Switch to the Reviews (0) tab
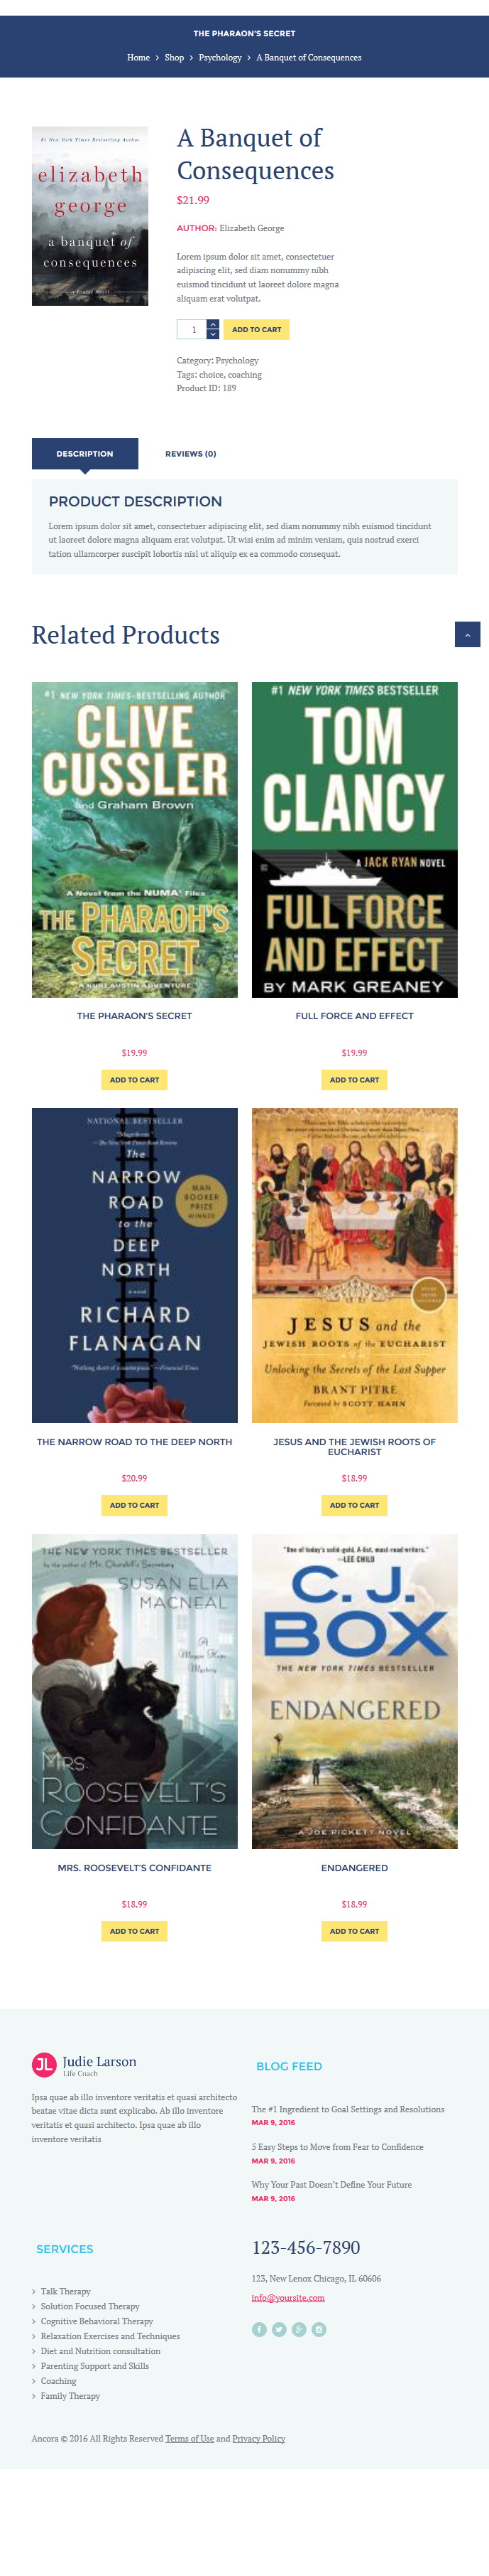The height and width of the screenshot is (2576, 489). click(x=191, y=454)
